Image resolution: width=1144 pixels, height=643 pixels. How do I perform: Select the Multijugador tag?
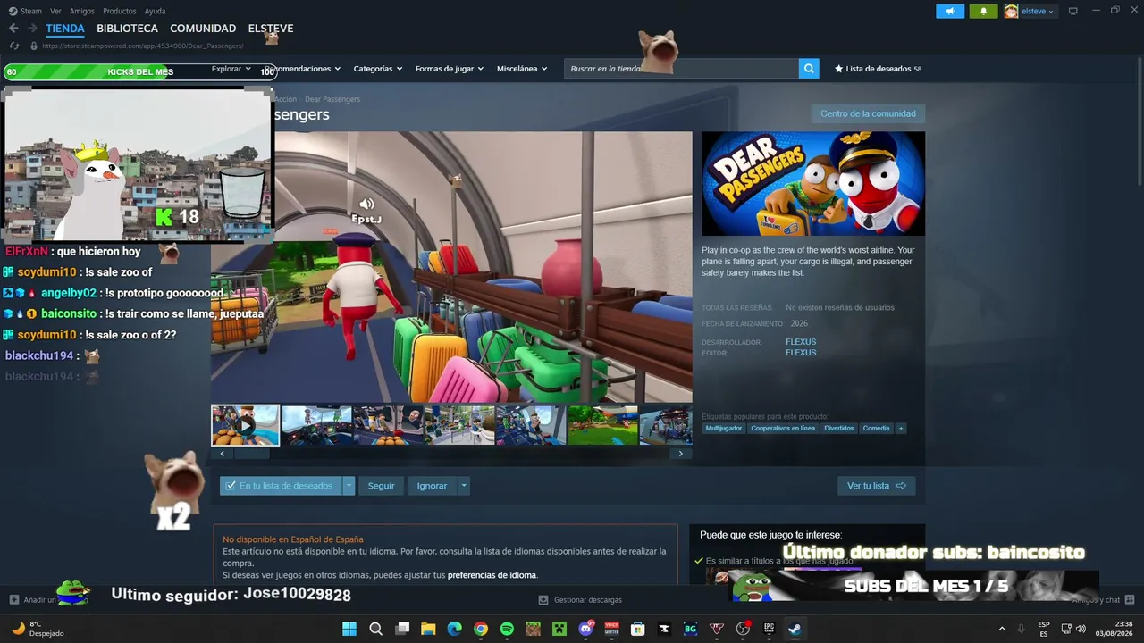point(724,429)
